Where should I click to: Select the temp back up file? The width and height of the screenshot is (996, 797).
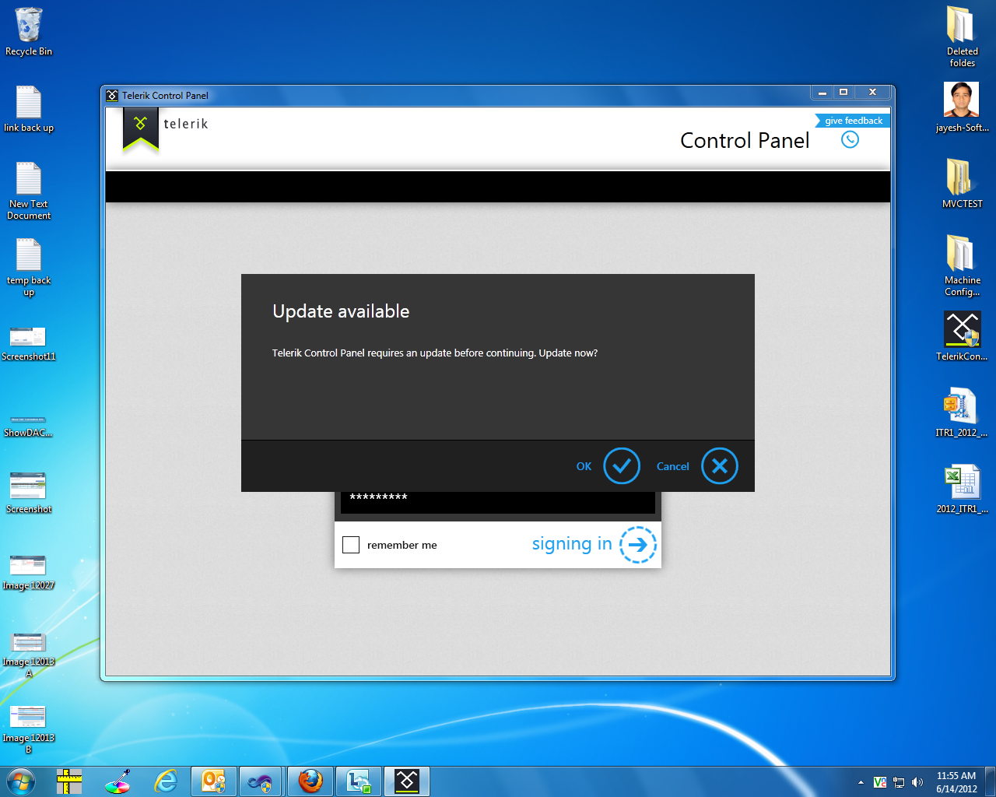coord(29,267)
